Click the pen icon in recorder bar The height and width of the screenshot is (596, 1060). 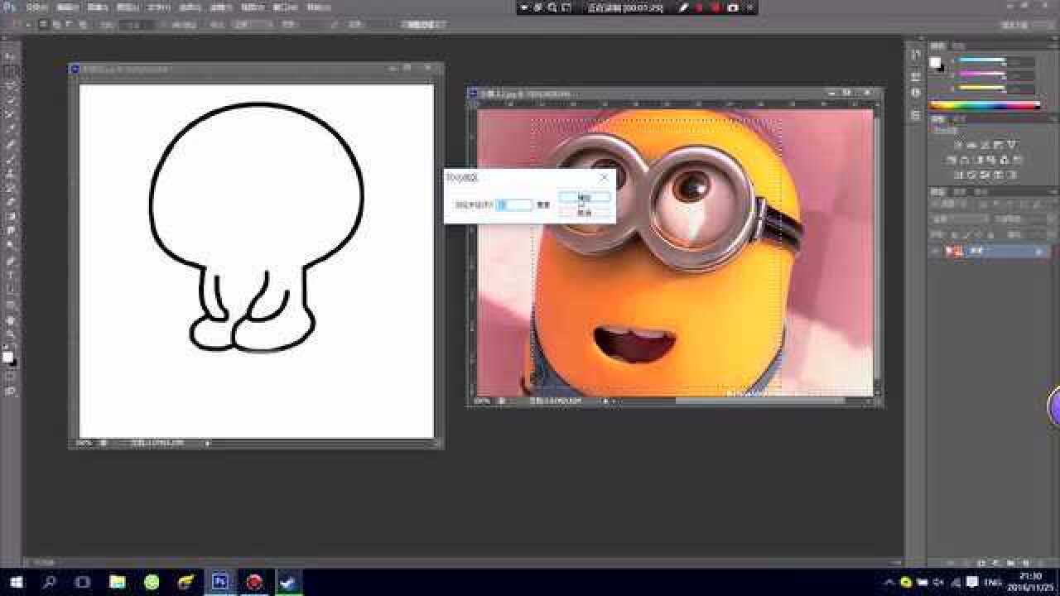(x=684, y=7)
